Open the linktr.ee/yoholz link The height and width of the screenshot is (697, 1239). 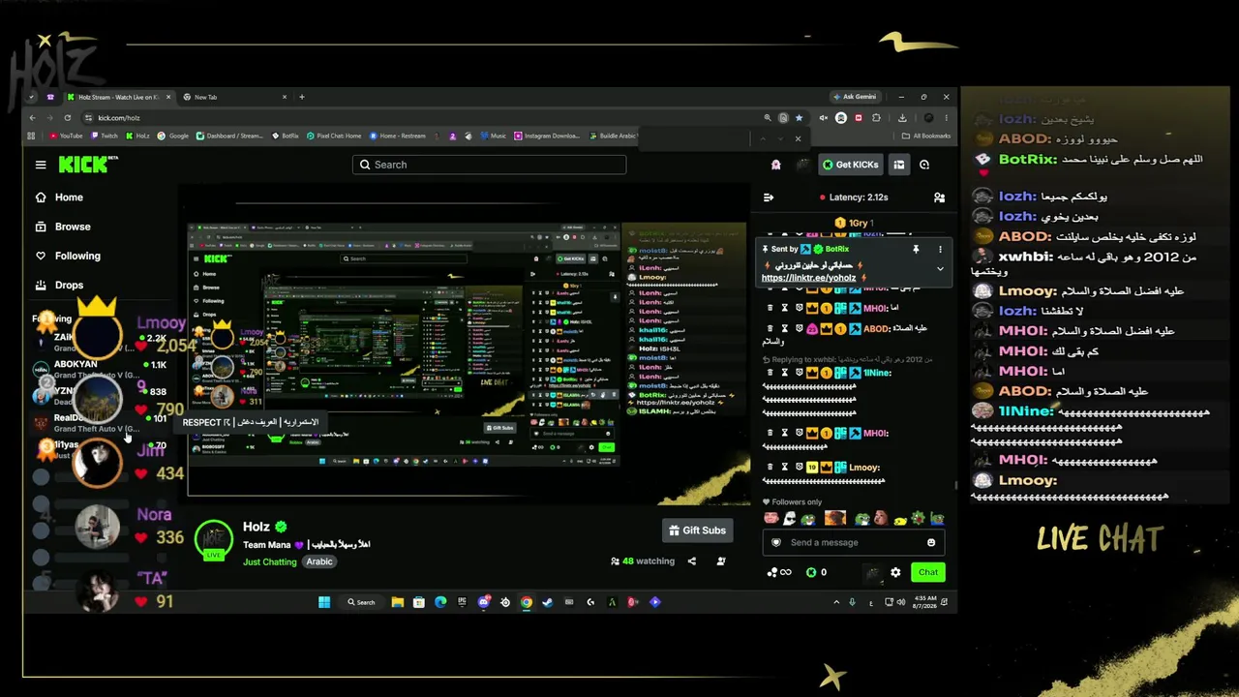(x=808, y=278)
